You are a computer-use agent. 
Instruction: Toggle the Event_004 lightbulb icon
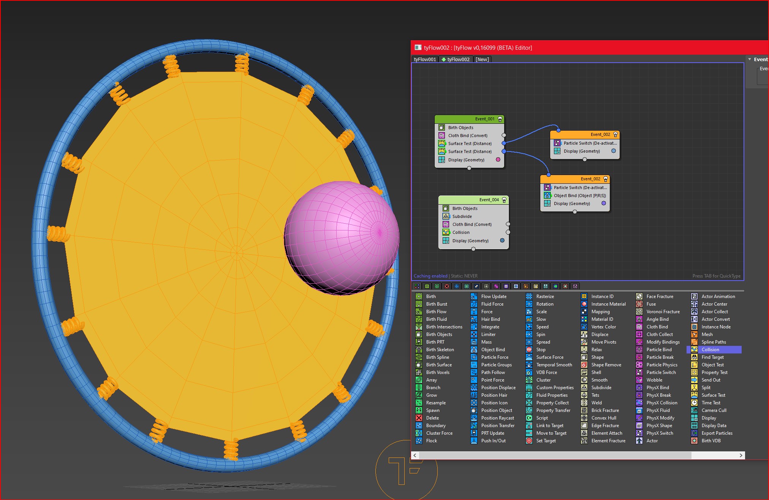(504, 200)
